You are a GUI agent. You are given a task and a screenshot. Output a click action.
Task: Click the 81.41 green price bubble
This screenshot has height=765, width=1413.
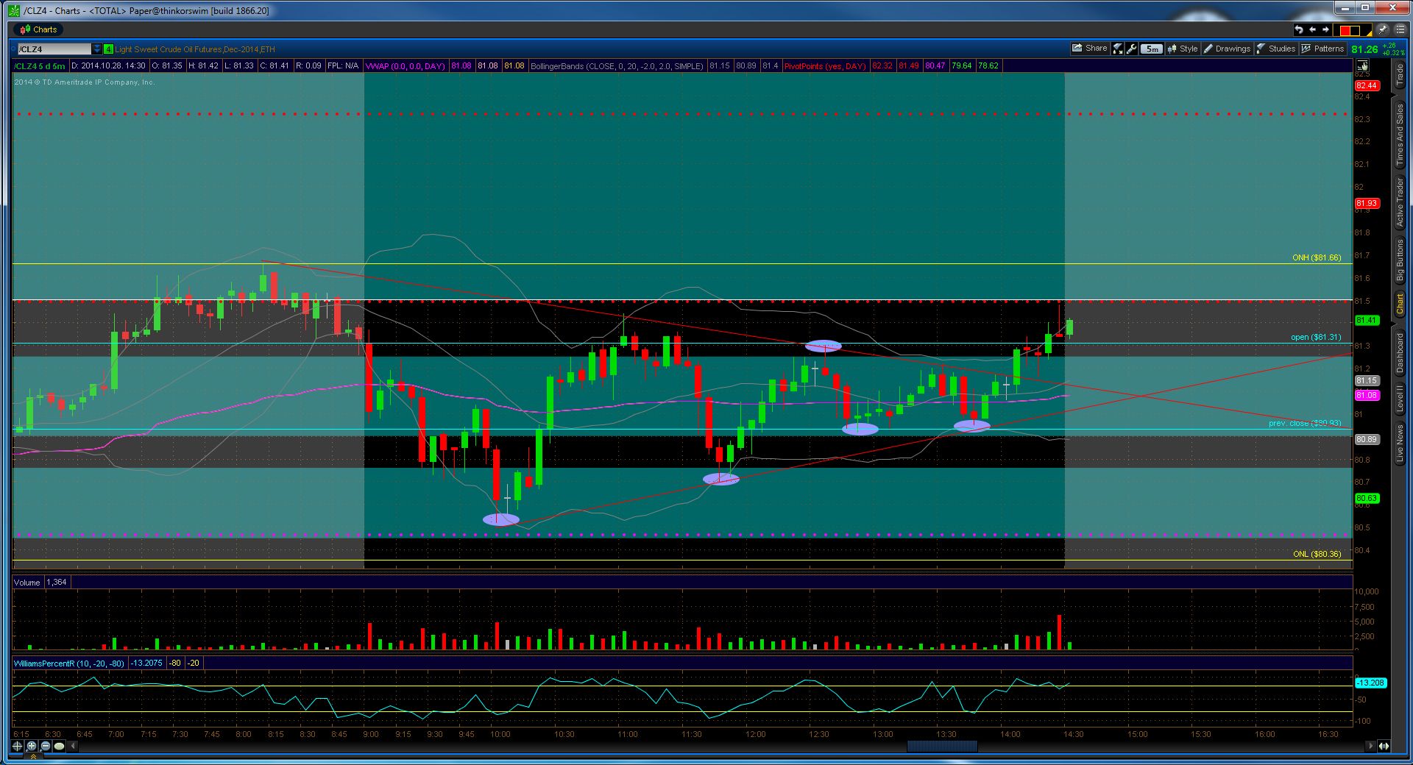pyautogui.click(x=1367, y=320)
